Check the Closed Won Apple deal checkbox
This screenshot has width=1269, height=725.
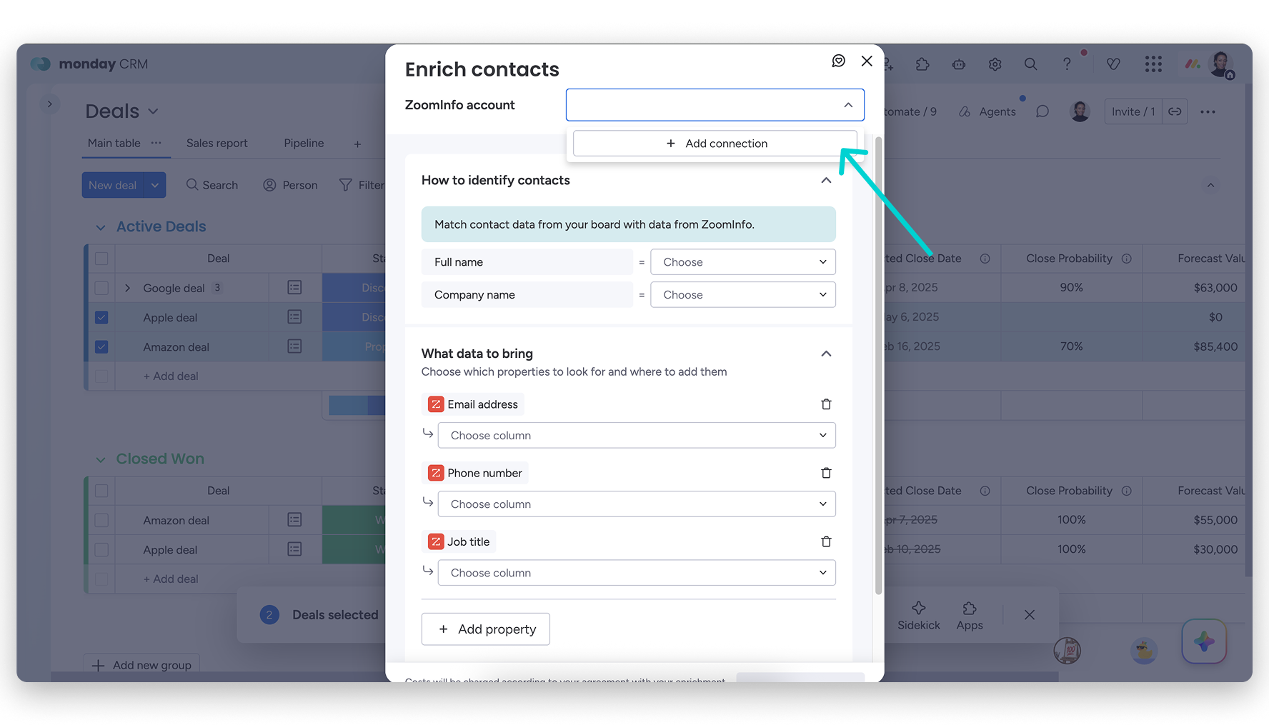point(101,549)
